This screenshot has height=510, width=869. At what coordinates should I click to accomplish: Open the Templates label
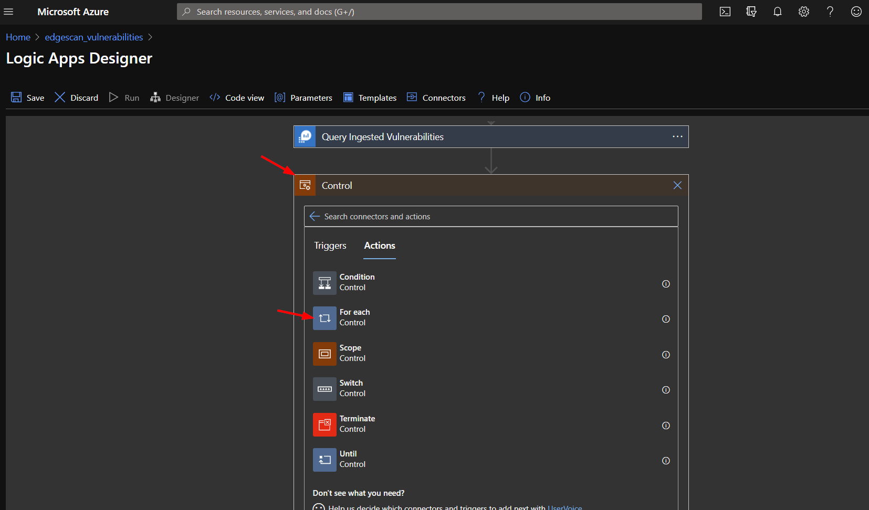378,98
